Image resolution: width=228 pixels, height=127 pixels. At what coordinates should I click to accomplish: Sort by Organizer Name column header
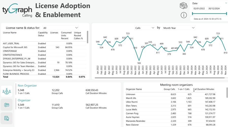coord(134,89)
